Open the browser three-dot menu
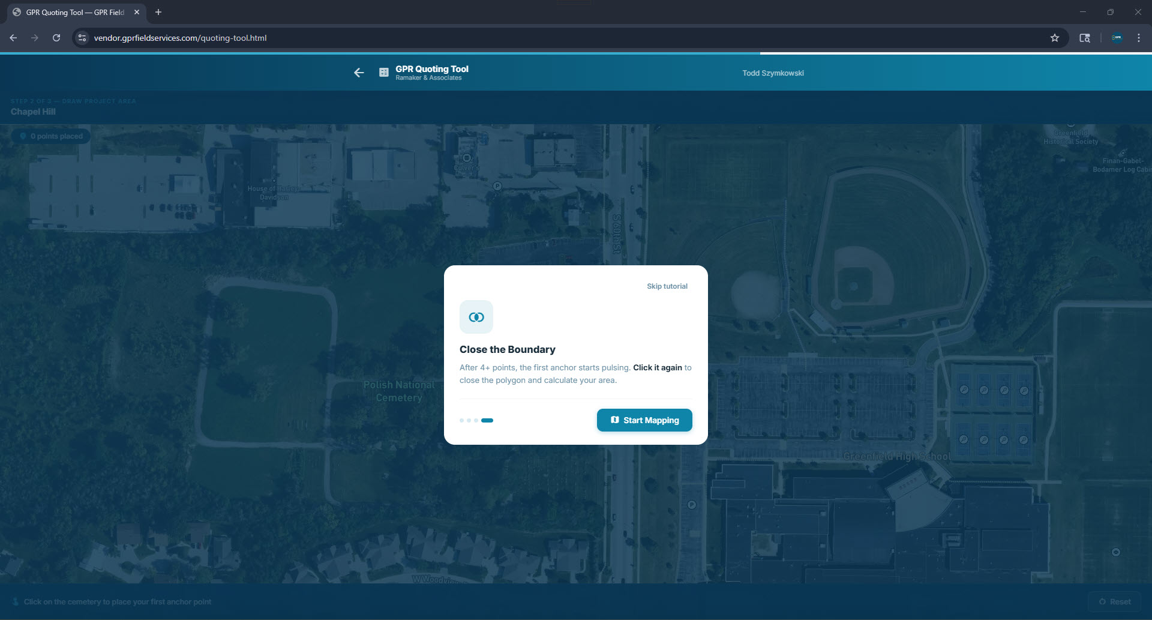 click(1139, 38)
